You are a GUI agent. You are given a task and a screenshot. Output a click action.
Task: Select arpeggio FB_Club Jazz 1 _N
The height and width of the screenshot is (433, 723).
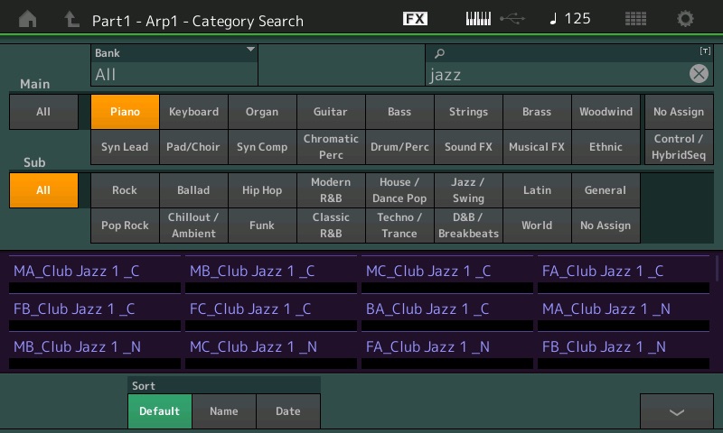click(x=624, y=350)
